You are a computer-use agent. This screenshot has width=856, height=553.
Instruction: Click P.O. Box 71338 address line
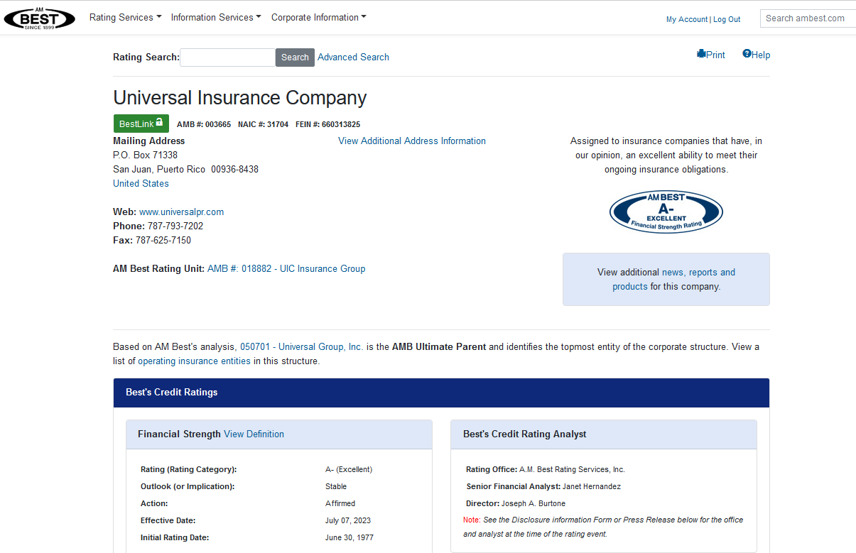pyautogui.click(x=146, y=155)
